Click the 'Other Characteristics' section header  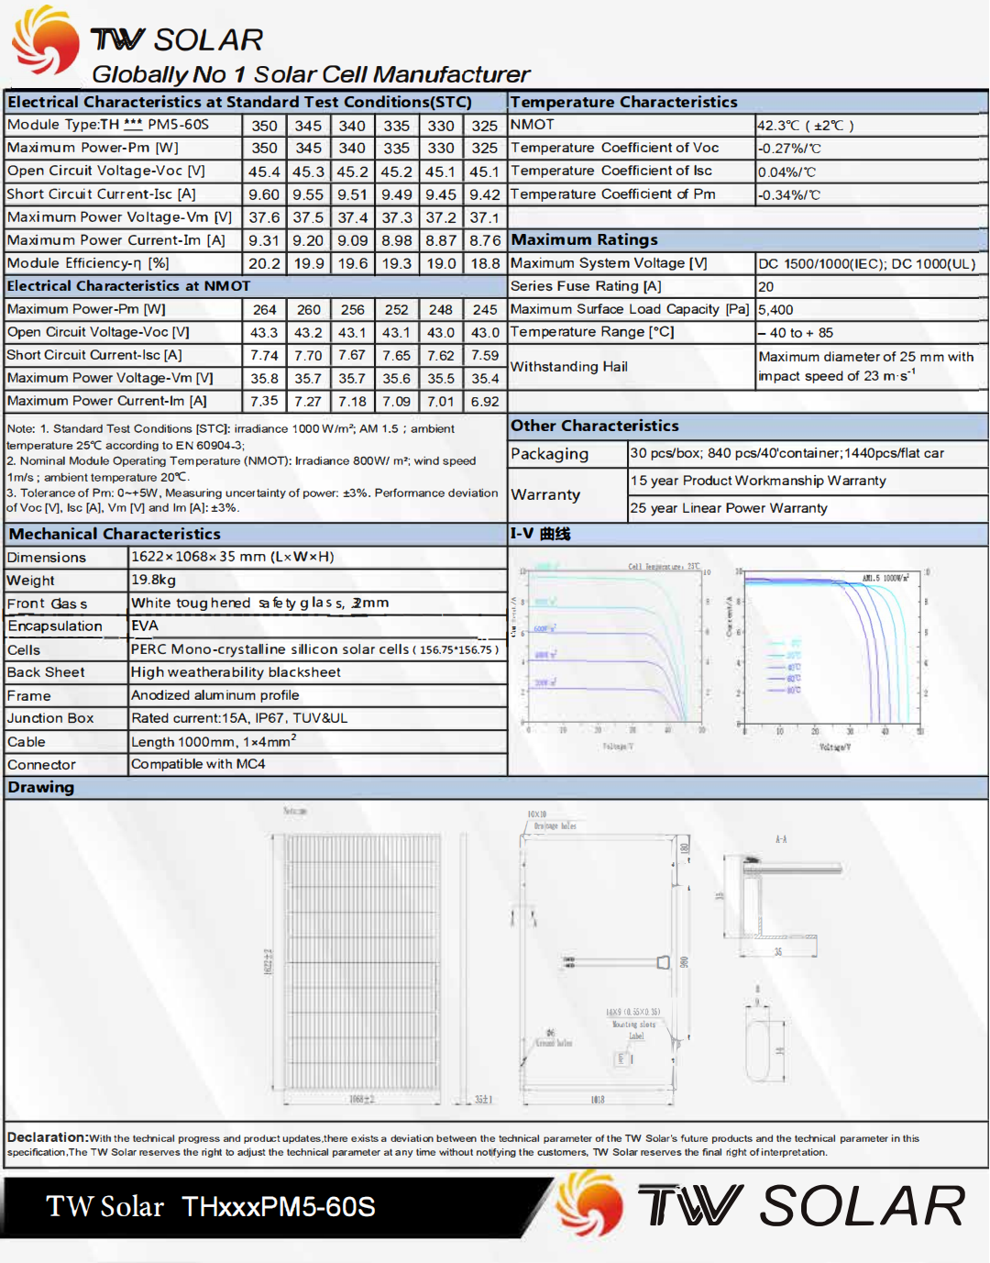(x=595, y=426)
